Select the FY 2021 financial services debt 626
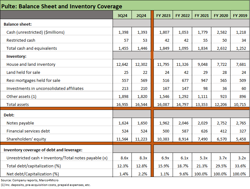This screenshot has height=189, width=250. (x=205, y=131)
